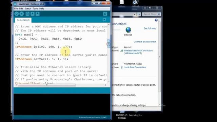Image resolution: width=217 pixels, height=122 pixels.
Task: Click the help dropdown arrow beside question mark
Action: [x=160, y=20]
